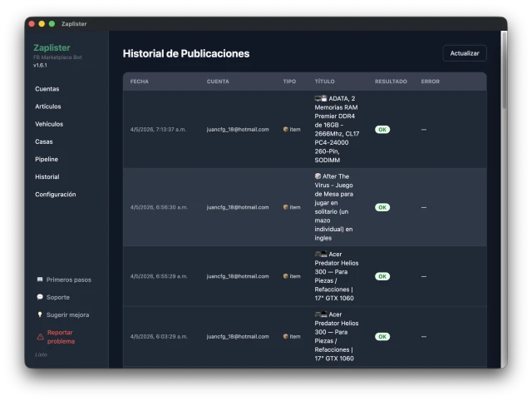Click the package icon in the 6:55:29 row
This screenshot has height=401, width=532.
[x=286, y=276]
